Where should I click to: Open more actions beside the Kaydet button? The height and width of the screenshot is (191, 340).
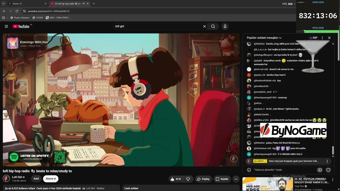236,179
